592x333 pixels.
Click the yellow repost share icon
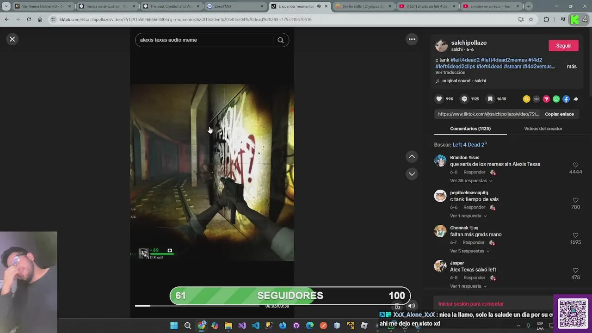click(x=526, y=99)
